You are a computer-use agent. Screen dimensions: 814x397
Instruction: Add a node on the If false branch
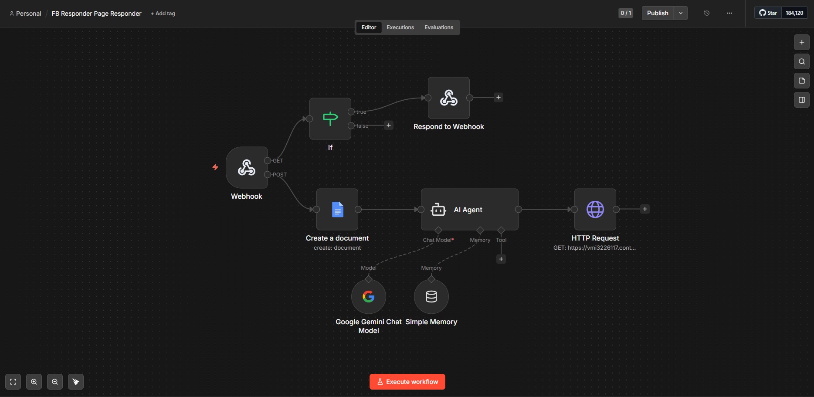[x=388, y=126]
